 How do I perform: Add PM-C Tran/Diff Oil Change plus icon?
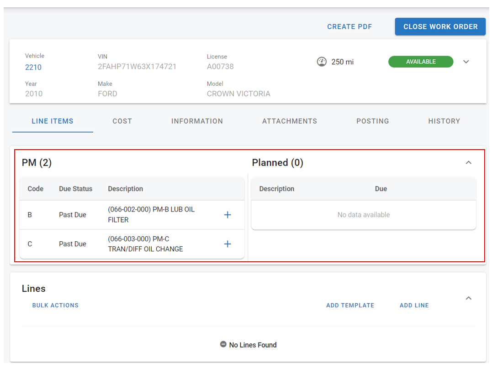pyautogui.click(x=227, y=244)
